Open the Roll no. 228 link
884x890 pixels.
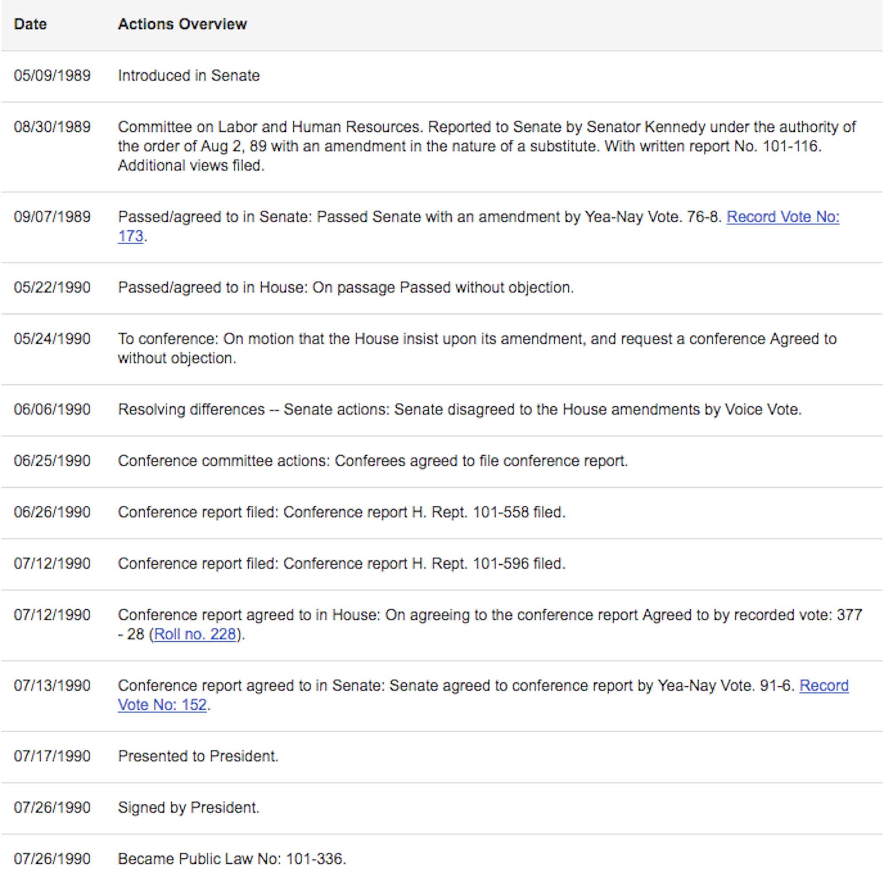[195, 634]
